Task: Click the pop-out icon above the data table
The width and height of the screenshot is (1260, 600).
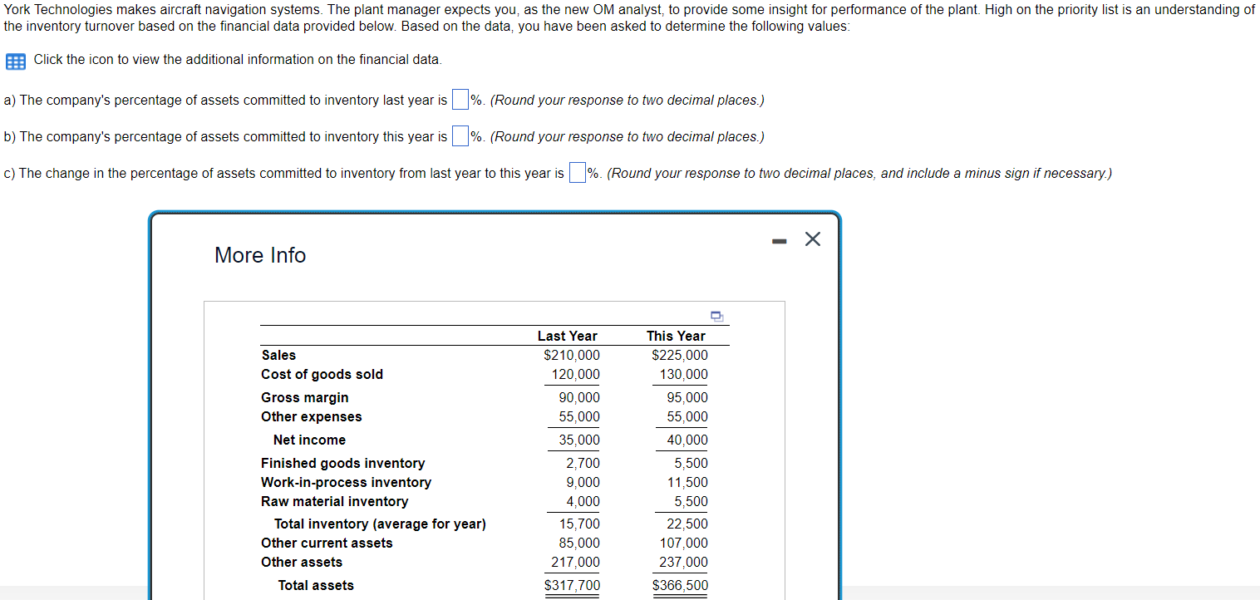Action: pyautogui.click(x=716, y=316)
